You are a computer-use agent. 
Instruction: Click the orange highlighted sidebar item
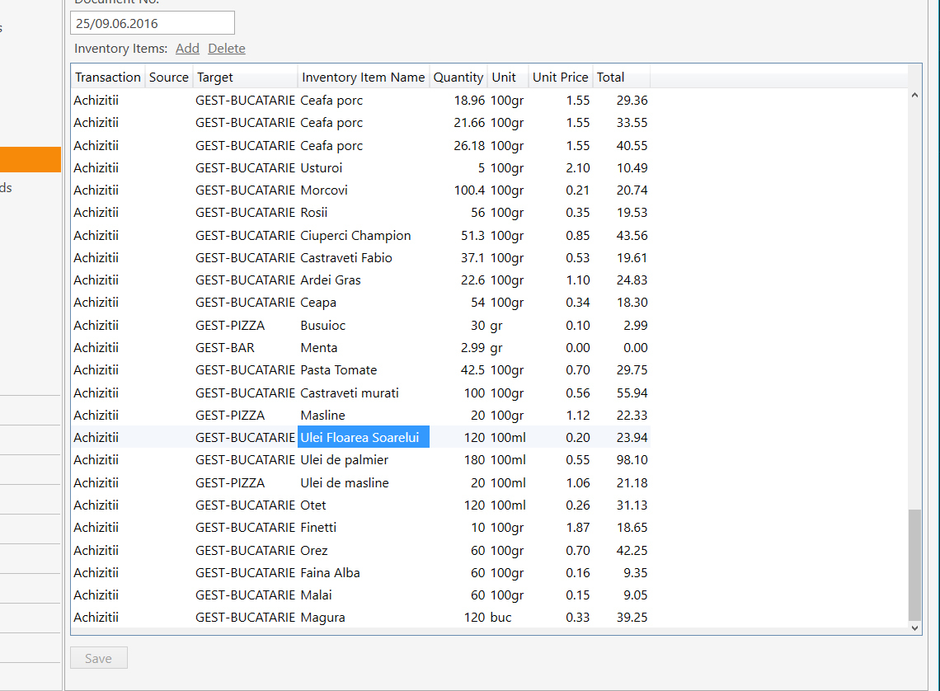(30, 159)
